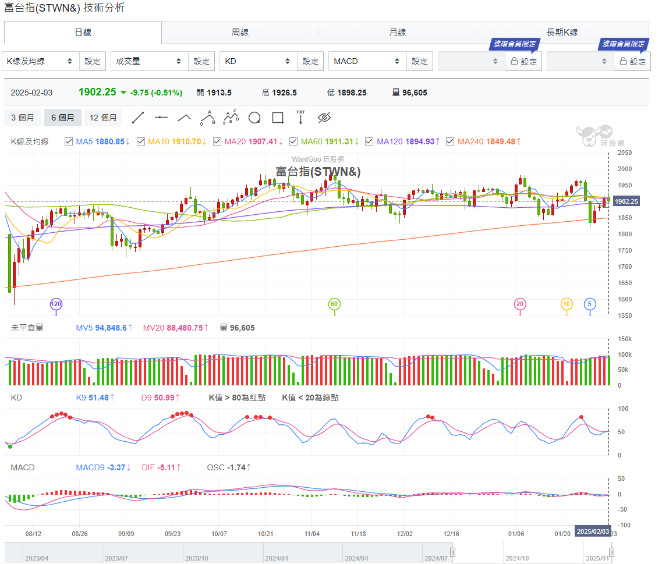The height and width of the screenshot is (564, 662).
Task: Pick the horizontal line drawing tool
Action: pos(161,118)
